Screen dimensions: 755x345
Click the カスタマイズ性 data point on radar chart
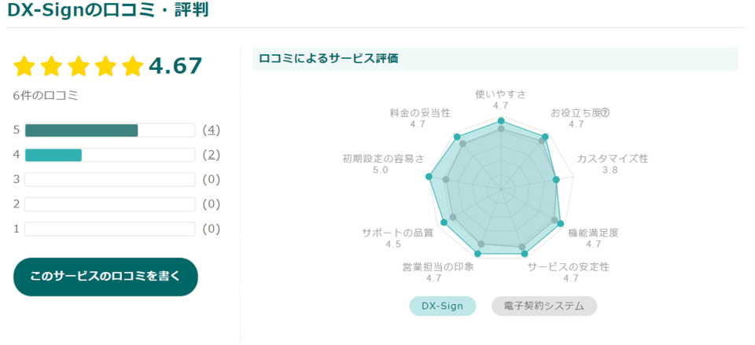pyautogui.click(x=556, y=179)
